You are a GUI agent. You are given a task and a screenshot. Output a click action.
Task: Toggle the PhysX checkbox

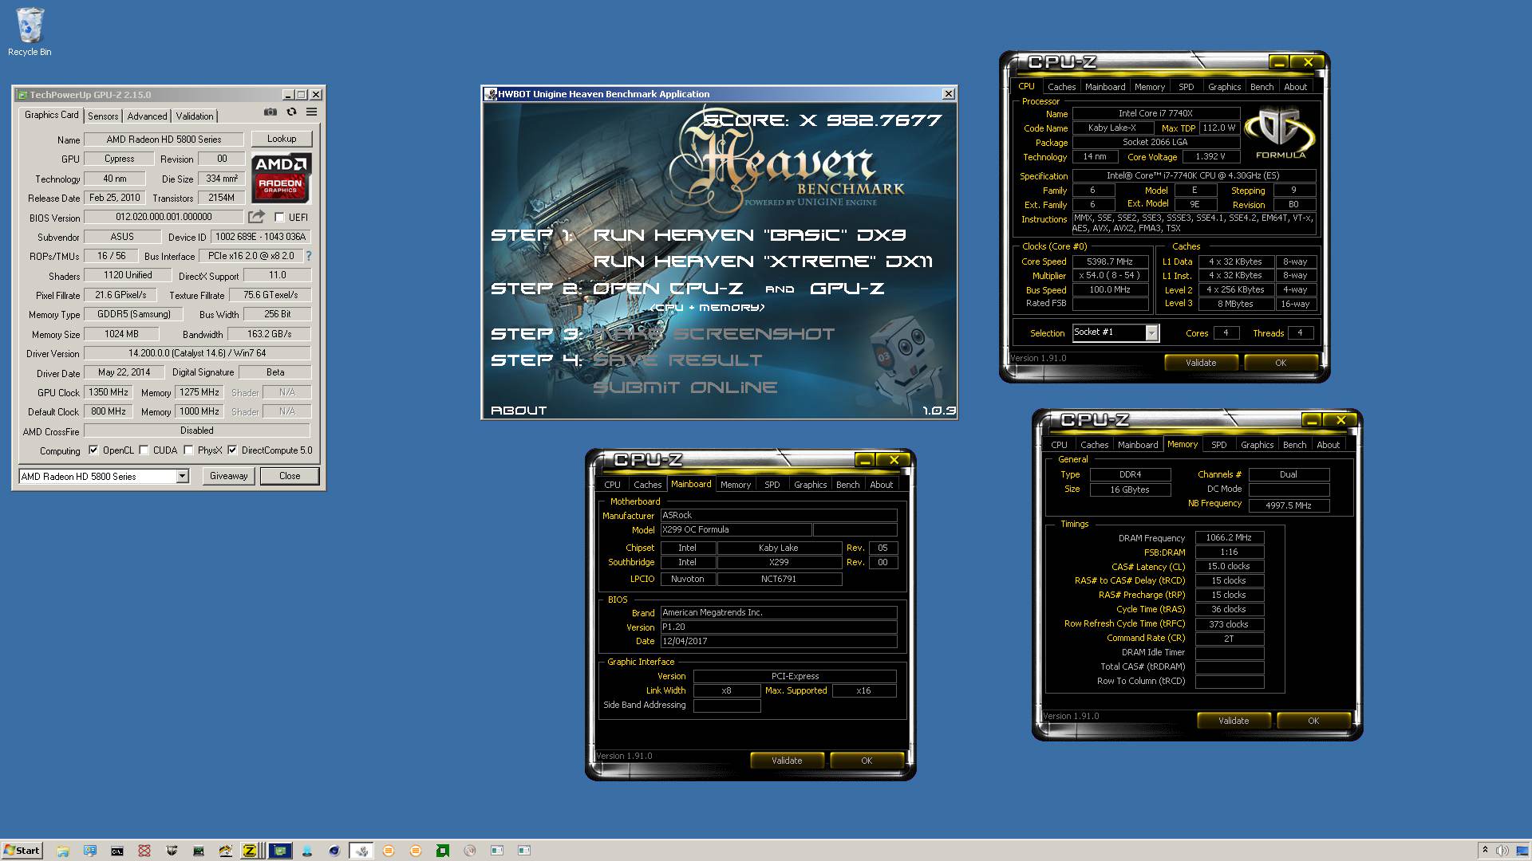pyautogui.click(x=188, y=450)
